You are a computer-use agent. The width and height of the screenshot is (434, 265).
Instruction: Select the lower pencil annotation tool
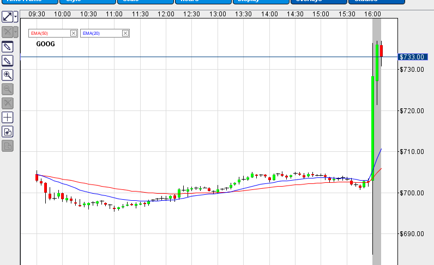8,60
